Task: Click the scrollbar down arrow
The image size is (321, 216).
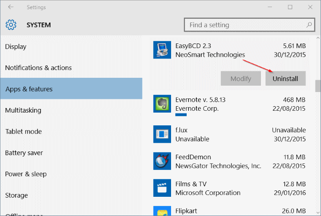Action: pos(318,212)
